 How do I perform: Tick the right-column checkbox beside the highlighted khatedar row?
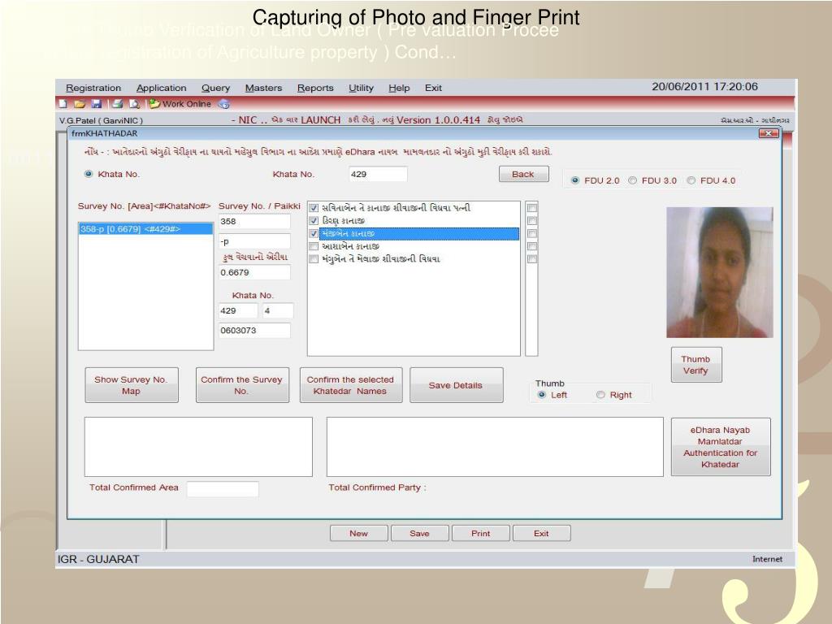tap(532, 233)
